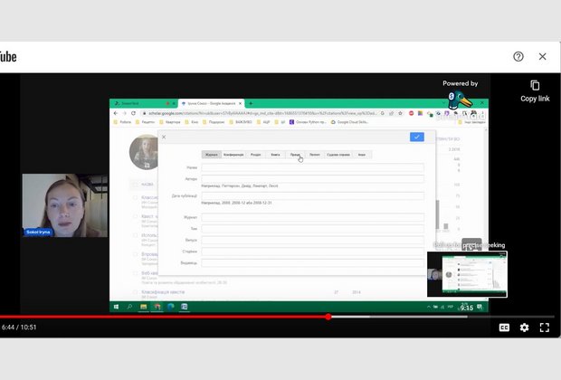Click the blue checkmark save button
The height and width of the screenshot is (380, 561).
[416, 137]
